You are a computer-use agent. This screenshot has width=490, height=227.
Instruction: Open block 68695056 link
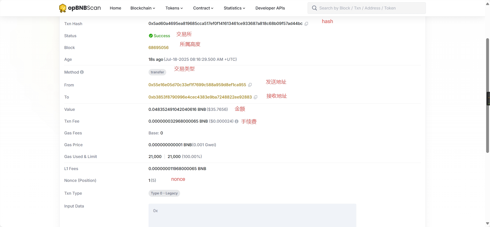click(x=159, y=48)
